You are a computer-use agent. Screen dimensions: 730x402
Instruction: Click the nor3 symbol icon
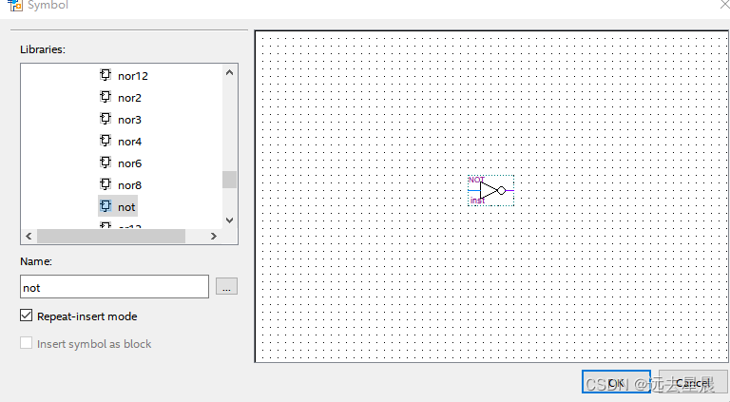pyautogui.click(x=106, y=119)
